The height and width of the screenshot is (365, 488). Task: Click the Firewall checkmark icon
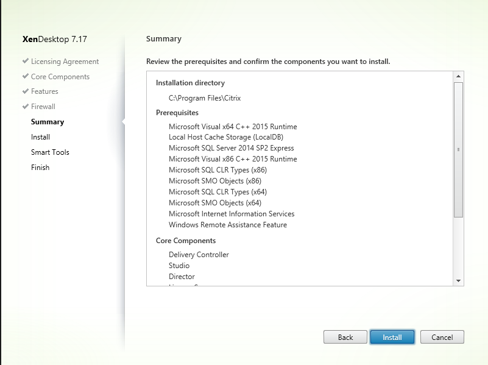[26, 107]
